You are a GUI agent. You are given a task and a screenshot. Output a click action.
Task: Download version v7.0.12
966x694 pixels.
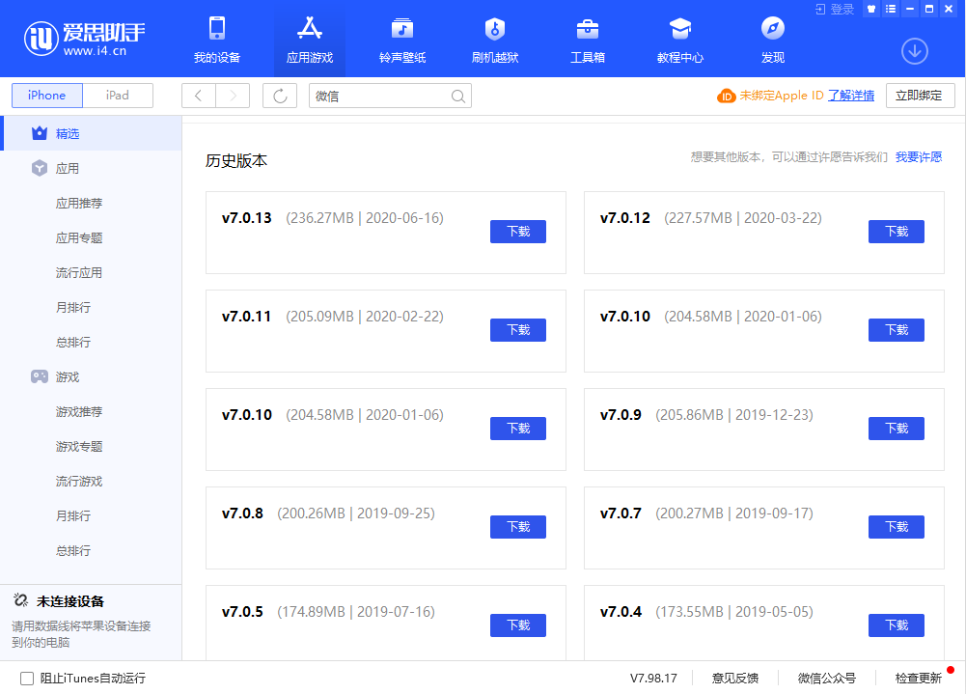897,231
